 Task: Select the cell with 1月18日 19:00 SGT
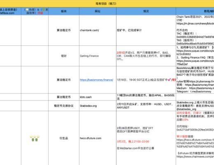pyautogui.click(x=146, y=80)
